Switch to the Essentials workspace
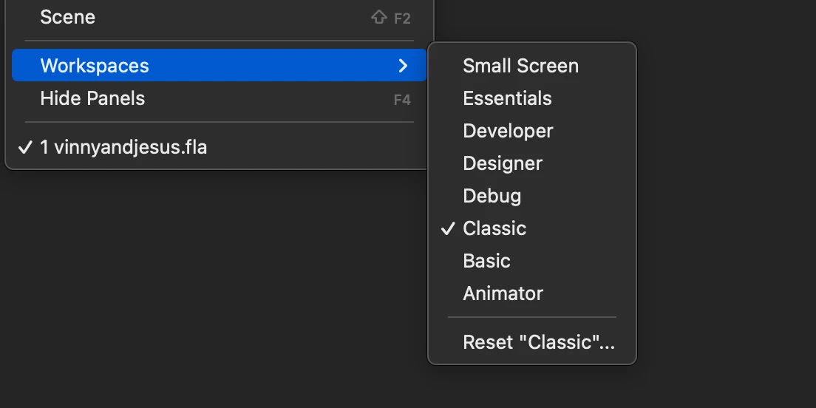The image size is (816, 408). tap(507, 98)
